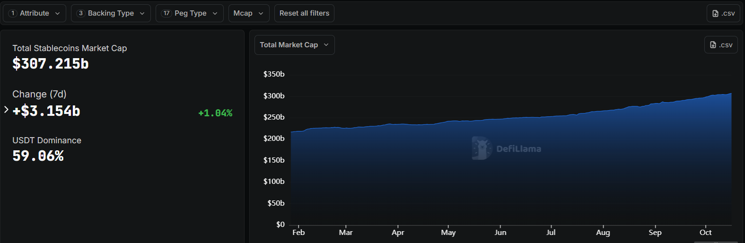This screenshot has width=745, height=243.
Task: Expand the Backing Type filter
Action: click(111, 13)
